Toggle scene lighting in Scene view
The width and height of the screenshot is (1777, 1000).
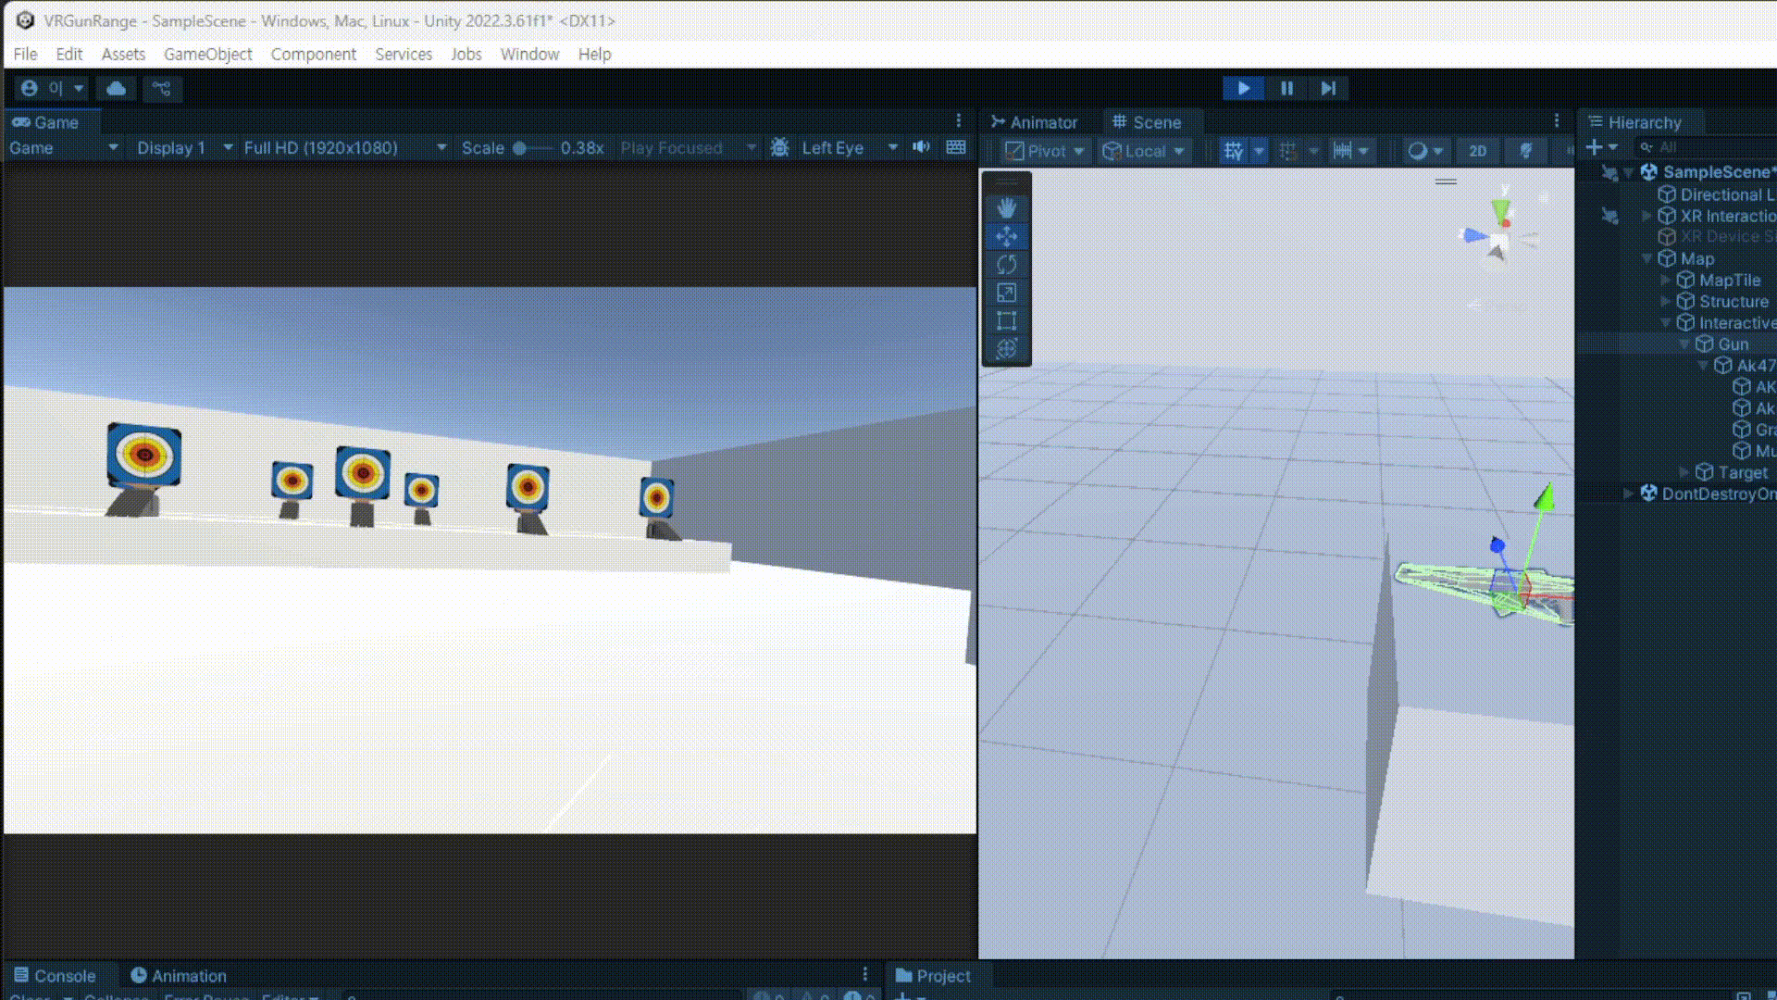(1525, 151)
